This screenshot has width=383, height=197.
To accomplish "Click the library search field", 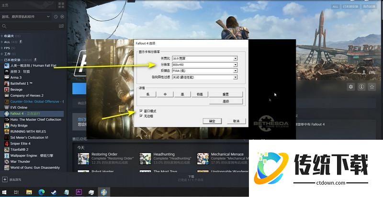I will click(29, 26).
